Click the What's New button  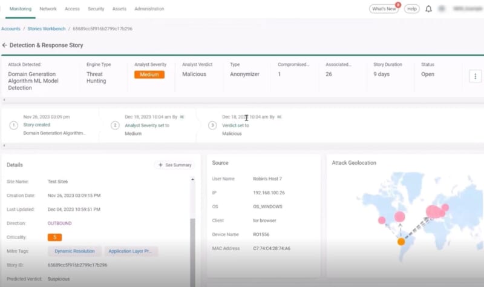coord(384,9)
